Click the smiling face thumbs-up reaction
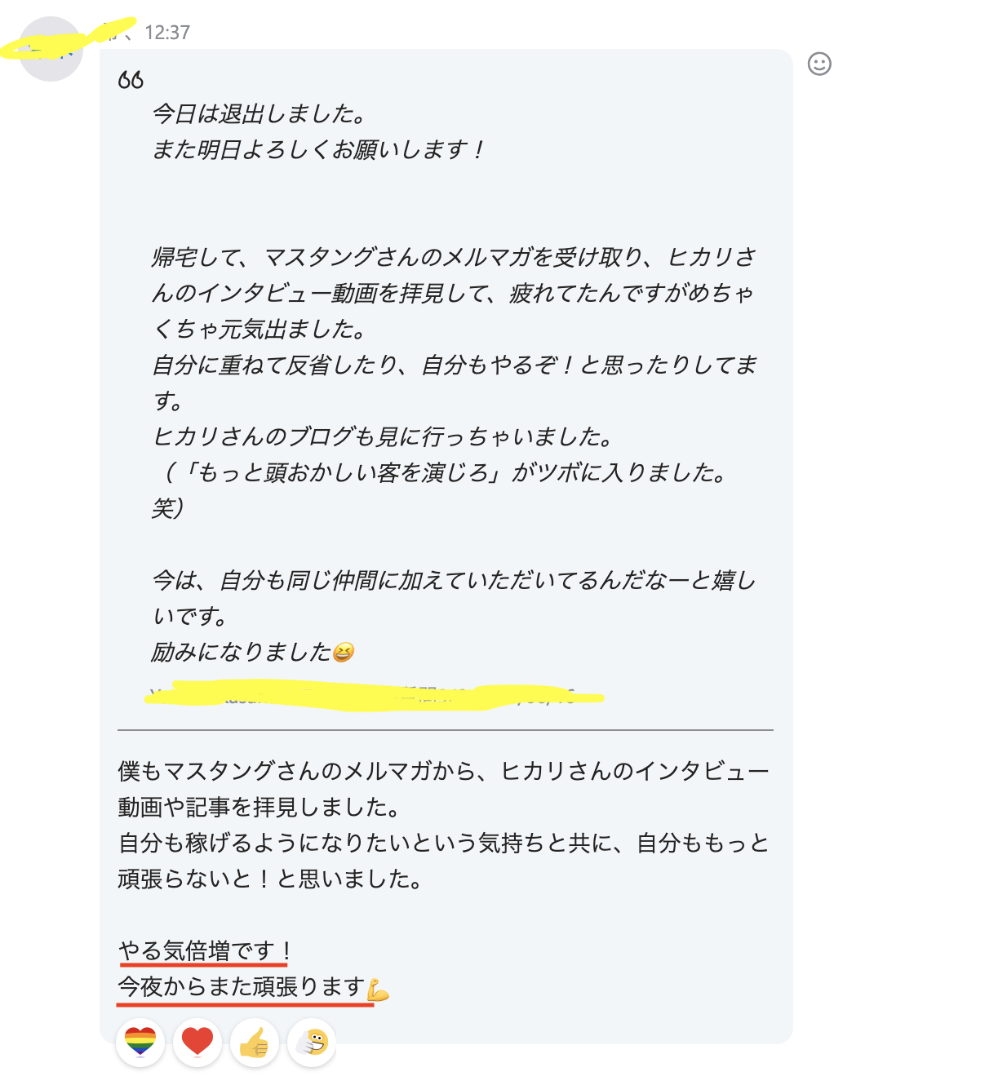The width and height of the screenshot is (1007, 1085). point(312,1043)
